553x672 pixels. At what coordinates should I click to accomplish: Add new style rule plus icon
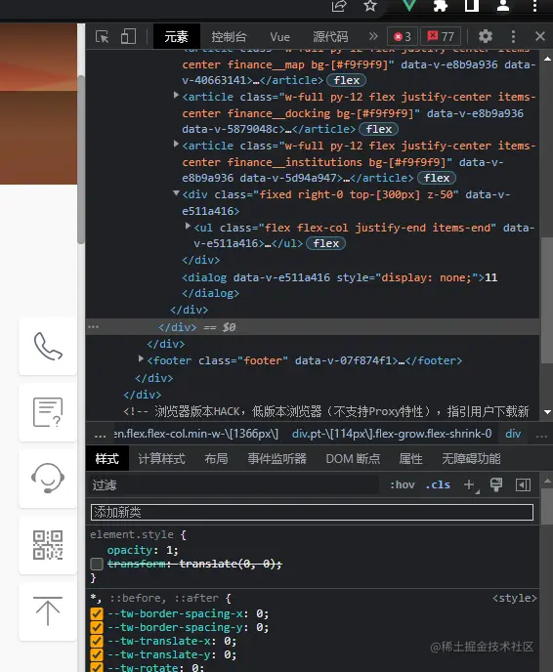(x=470, y=485)
